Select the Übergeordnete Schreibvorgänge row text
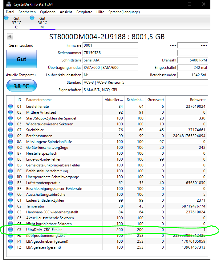This screenshot has height=260, width=219. point(53,177)
